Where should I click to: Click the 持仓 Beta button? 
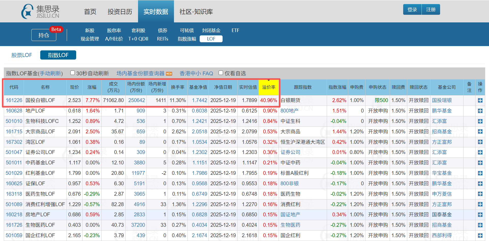pos(44,35)
